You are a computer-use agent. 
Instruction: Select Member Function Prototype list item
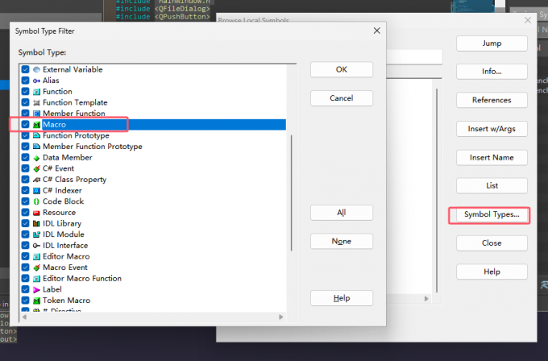click(92, 147)
